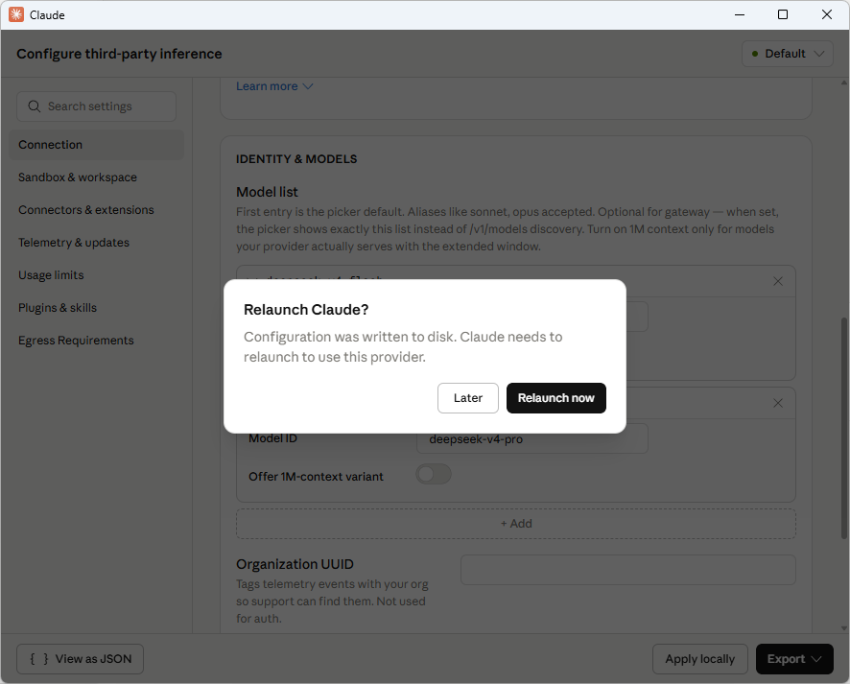
Task: Click the search magnifier icon
Action: [35, 106]
